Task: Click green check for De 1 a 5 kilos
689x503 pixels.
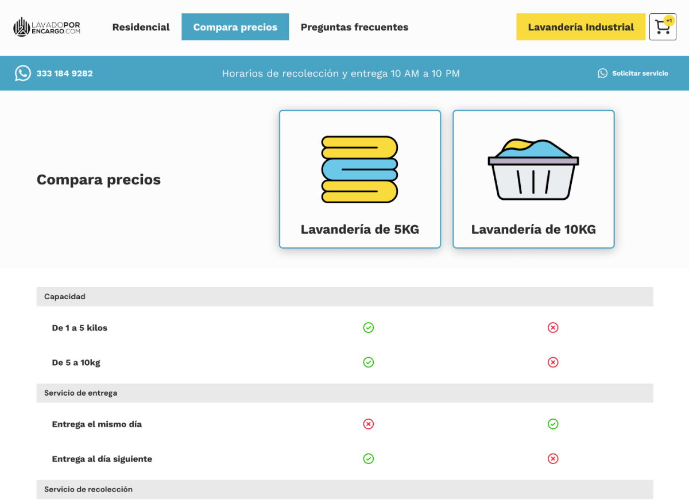Action: pos(369,328)
